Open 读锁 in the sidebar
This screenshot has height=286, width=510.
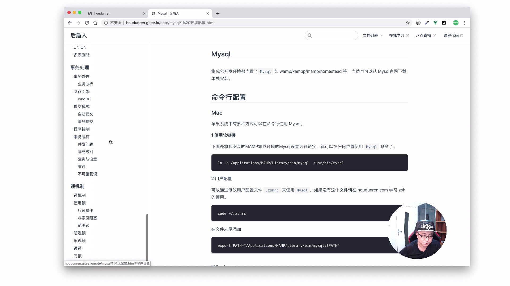click(x=78, y=248)
